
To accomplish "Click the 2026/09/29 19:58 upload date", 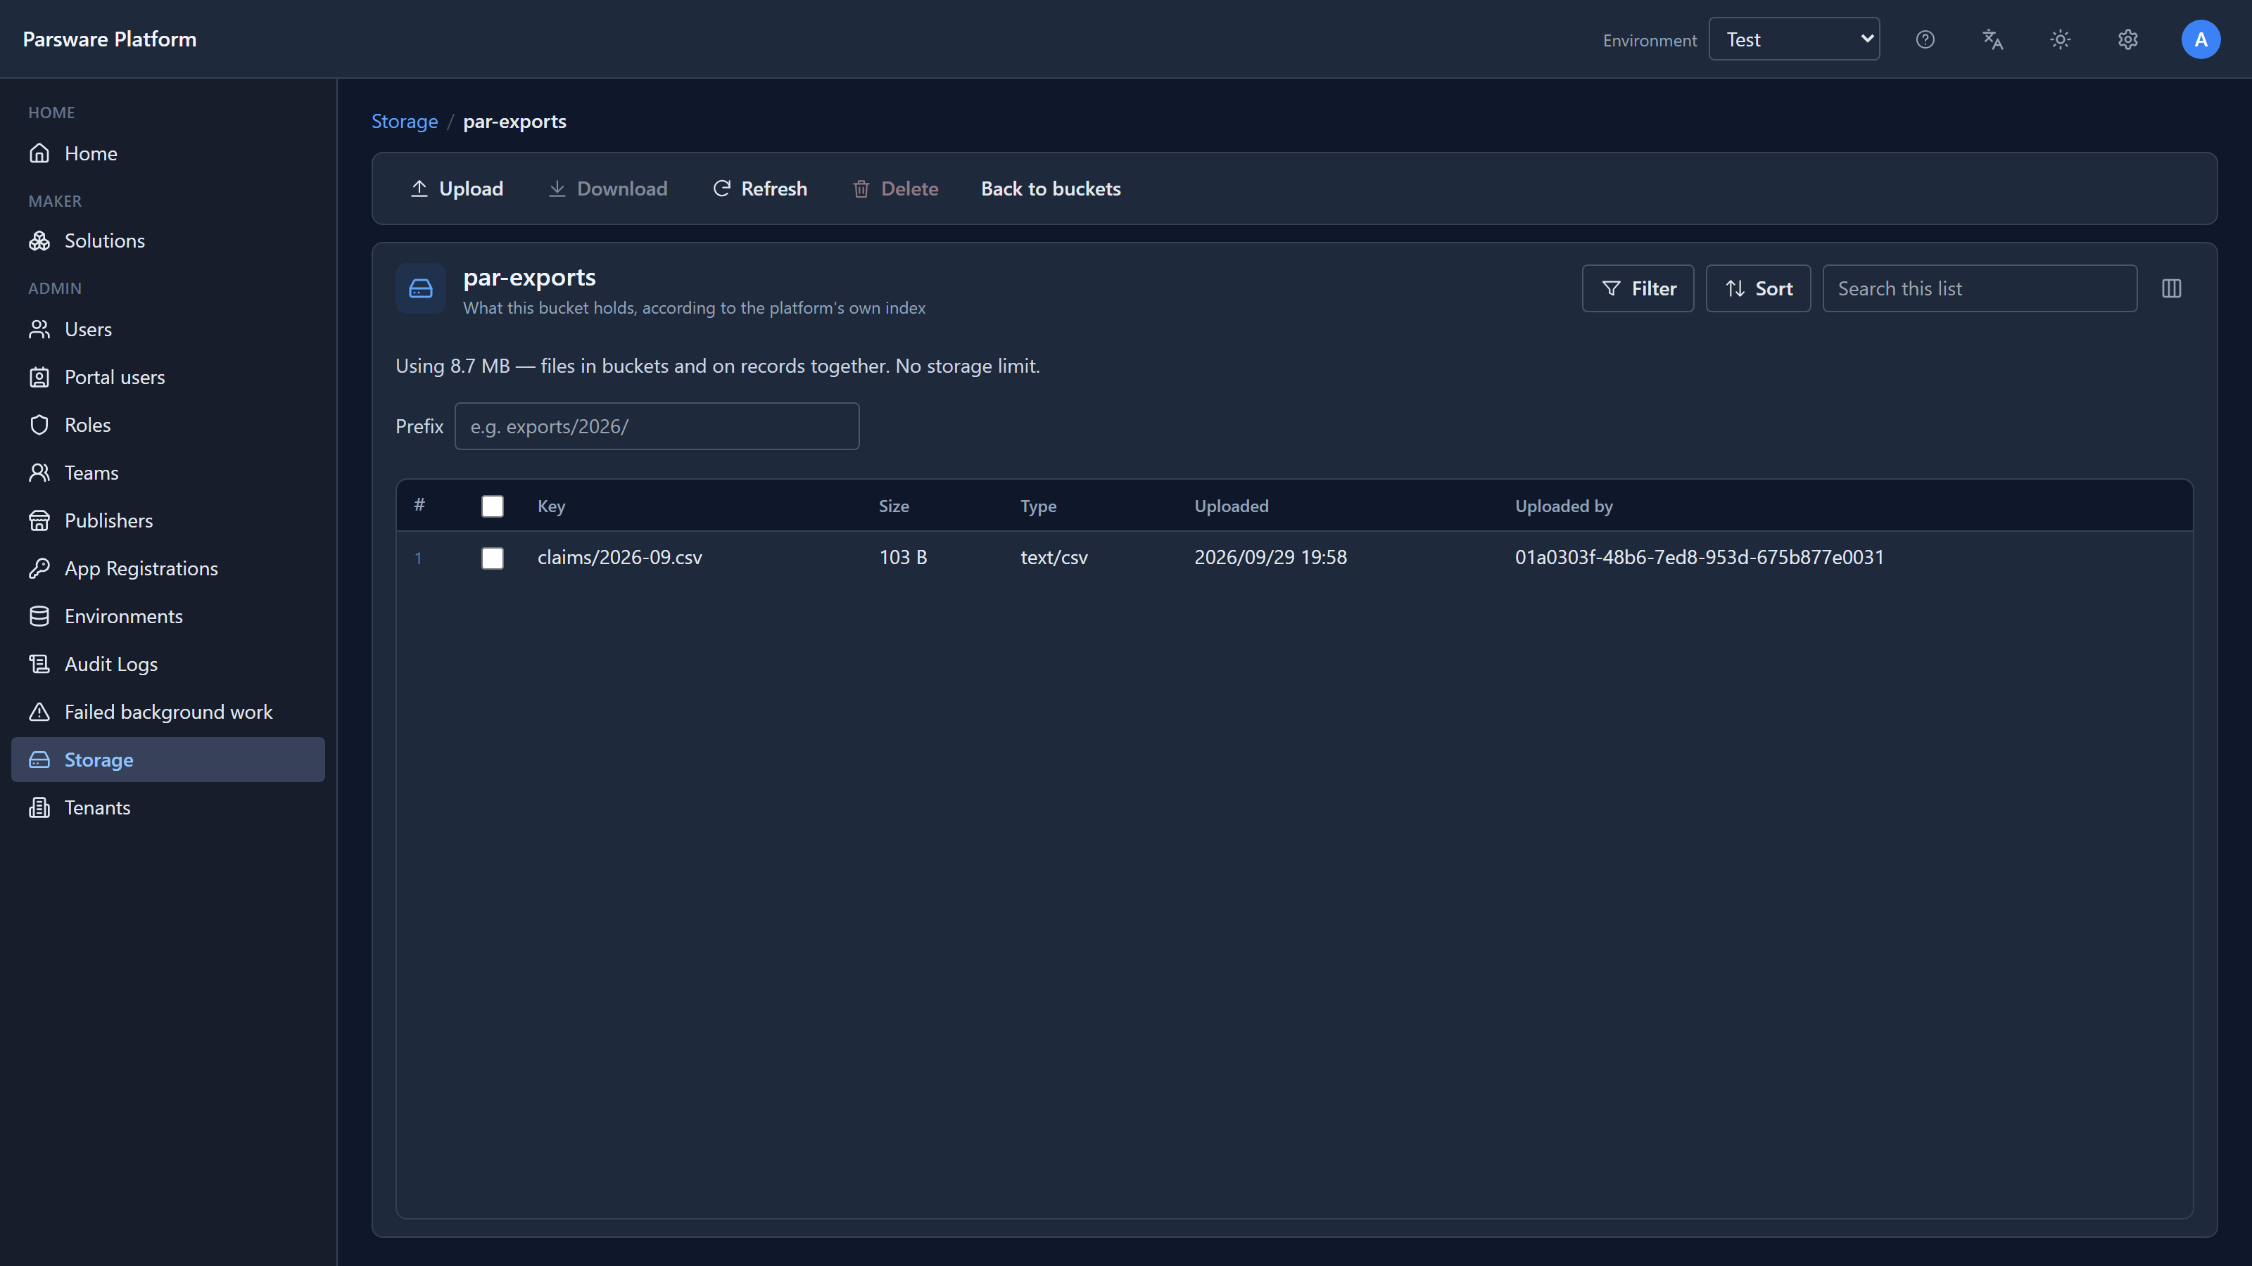I will pos(1270,558).
